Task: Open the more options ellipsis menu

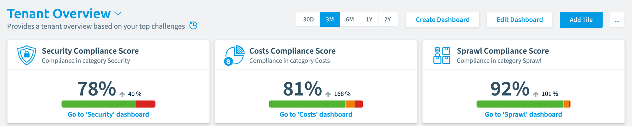Action: tap(617, 20)
